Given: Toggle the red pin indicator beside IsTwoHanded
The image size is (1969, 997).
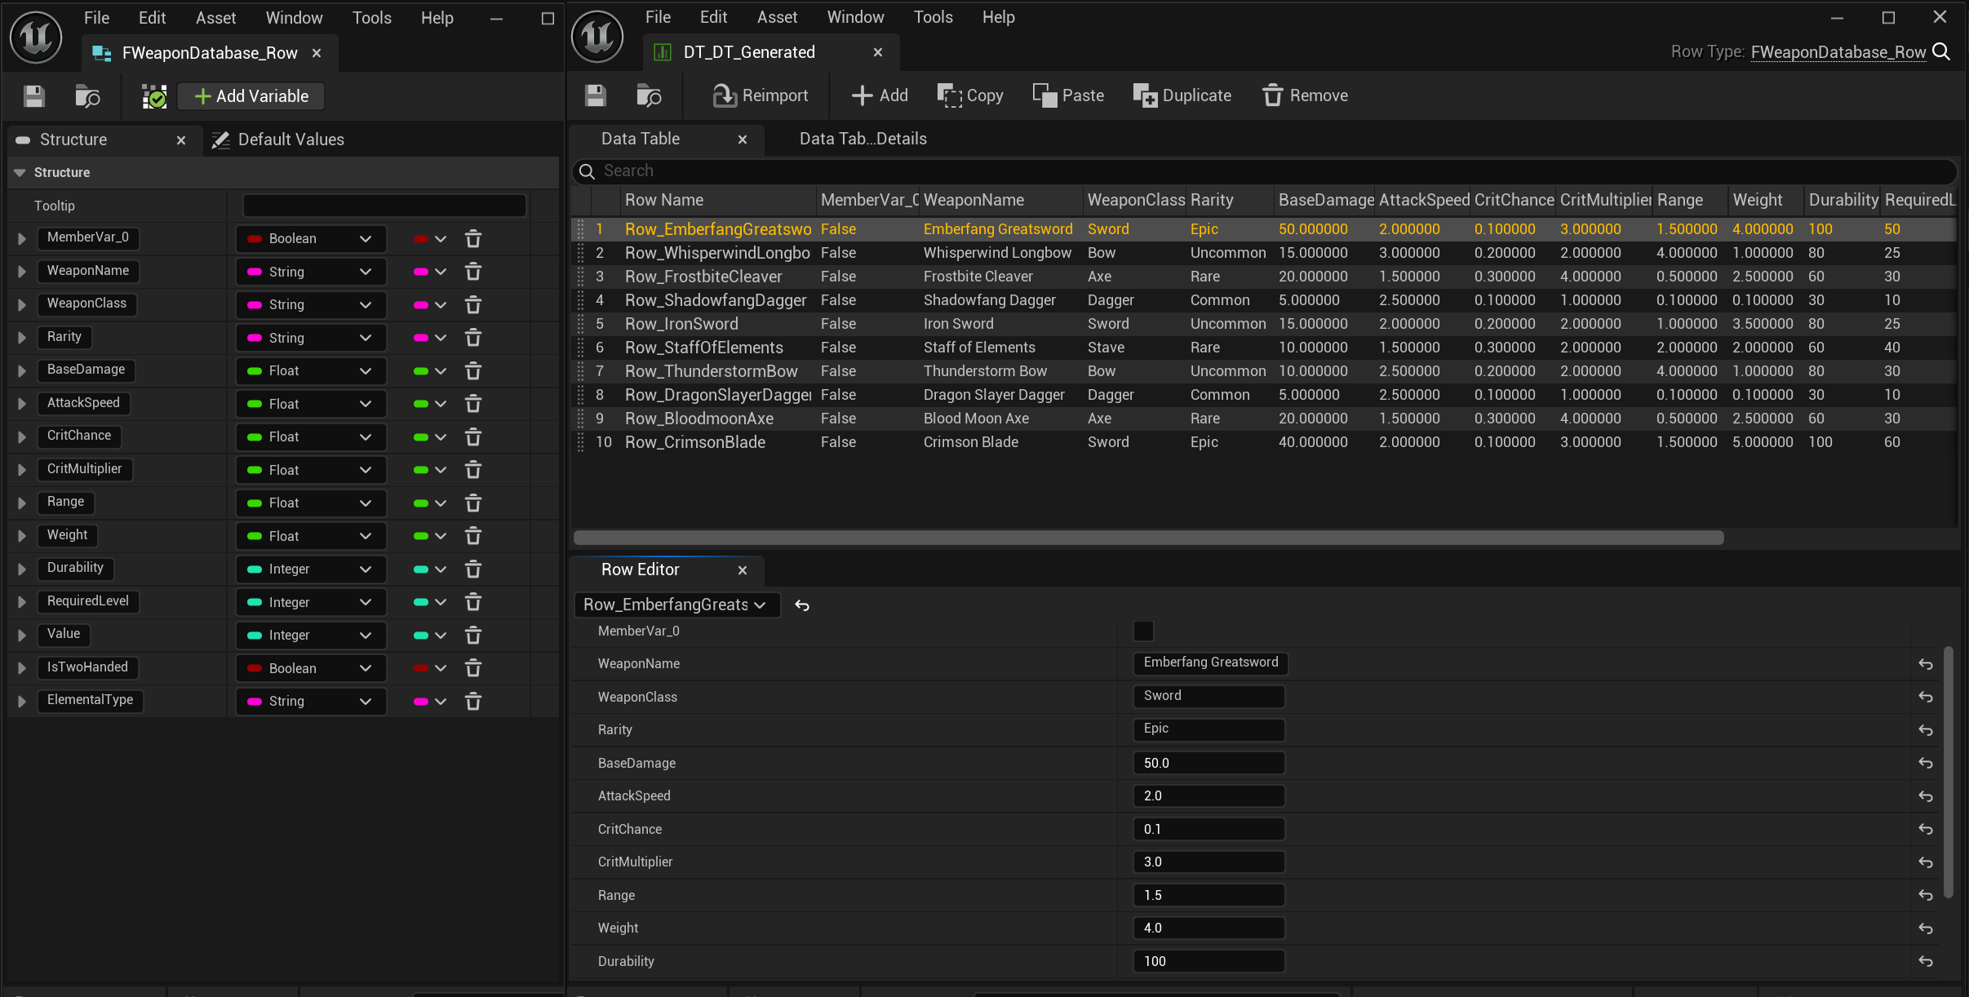Looking at the screenshot, I should [422, 667].
